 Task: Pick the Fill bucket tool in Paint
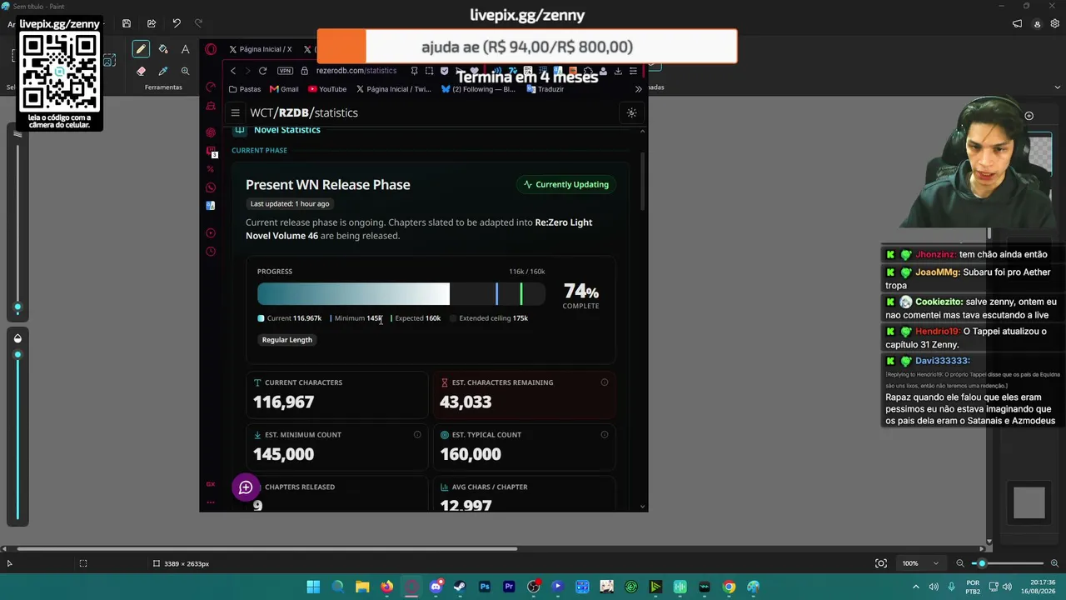pyautogui.click(x=163, y=49)
